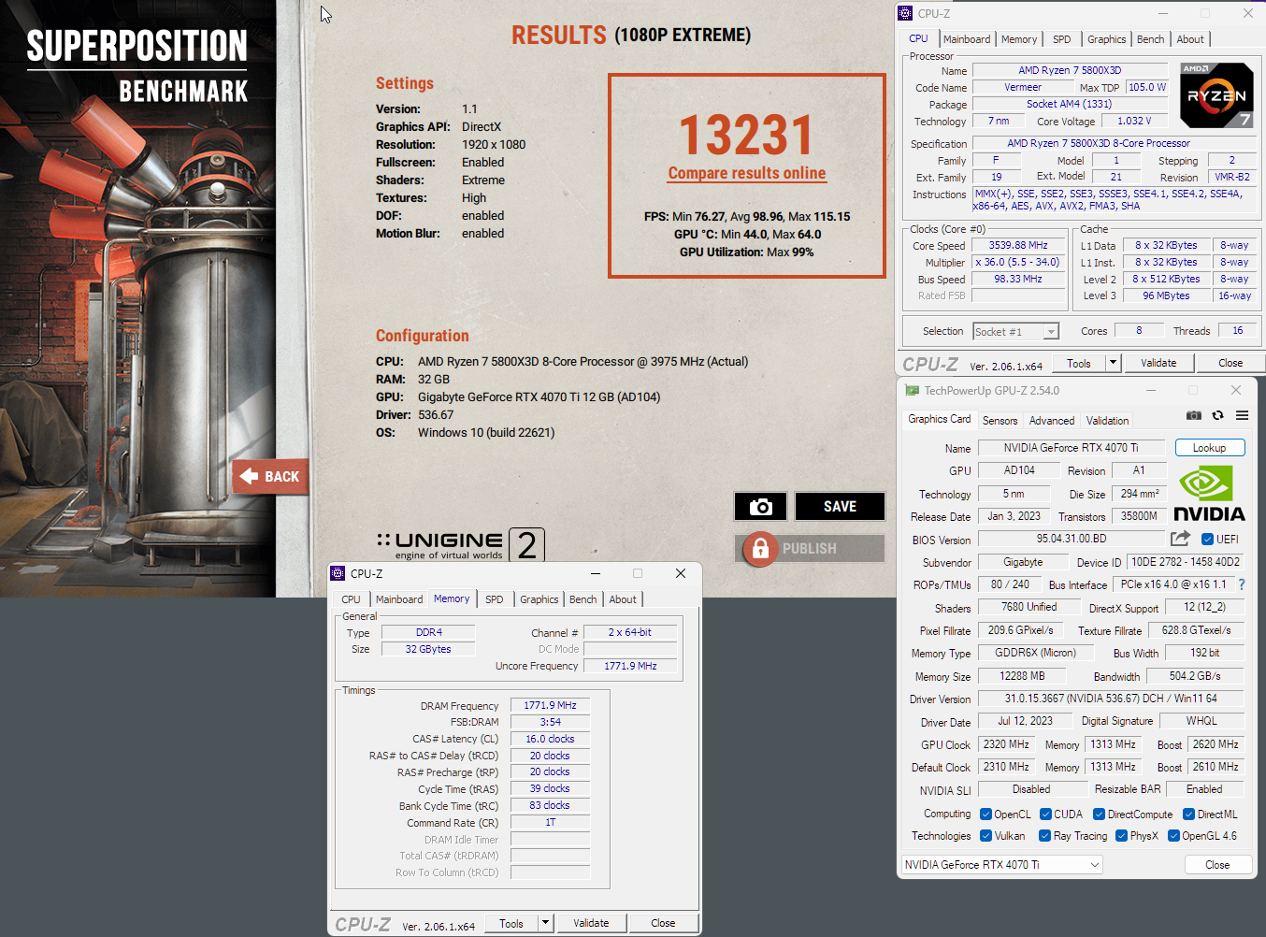
Task: Click the SAVE button in Superposition
Action: (x=840, y=506)
